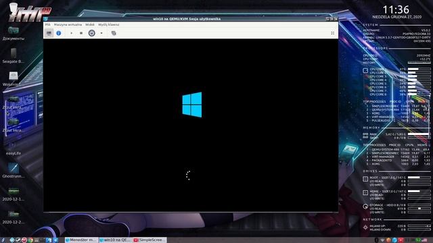
Task: Click the orange round system tray icon
Action: (388, 240)
